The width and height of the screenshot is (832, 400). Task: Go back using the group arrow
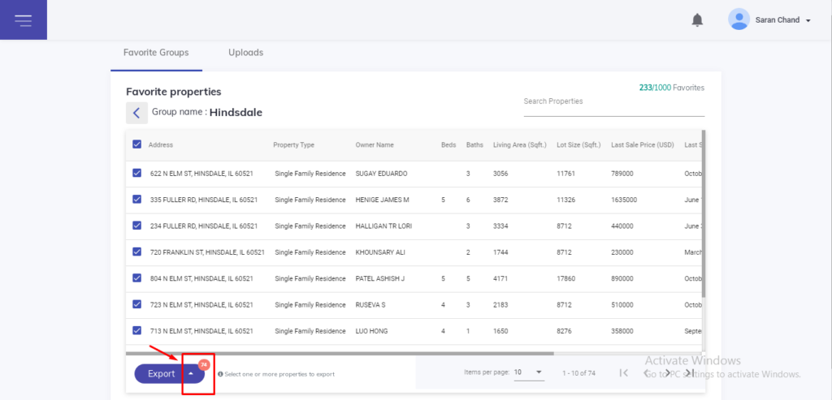(x=136, y=113)
